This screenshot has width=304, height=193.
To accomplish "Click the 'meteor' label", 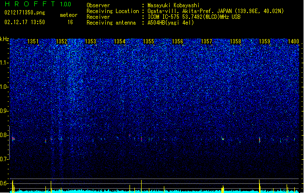I will point(69,15).
